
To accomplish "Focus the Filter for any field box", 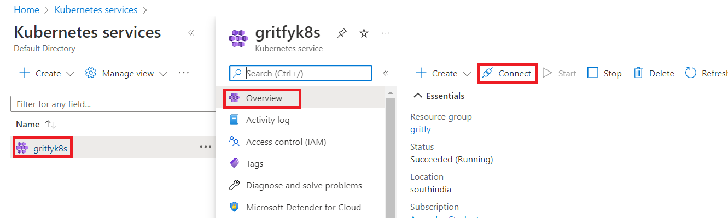I will pyautogui.click(x=113, y=104).
